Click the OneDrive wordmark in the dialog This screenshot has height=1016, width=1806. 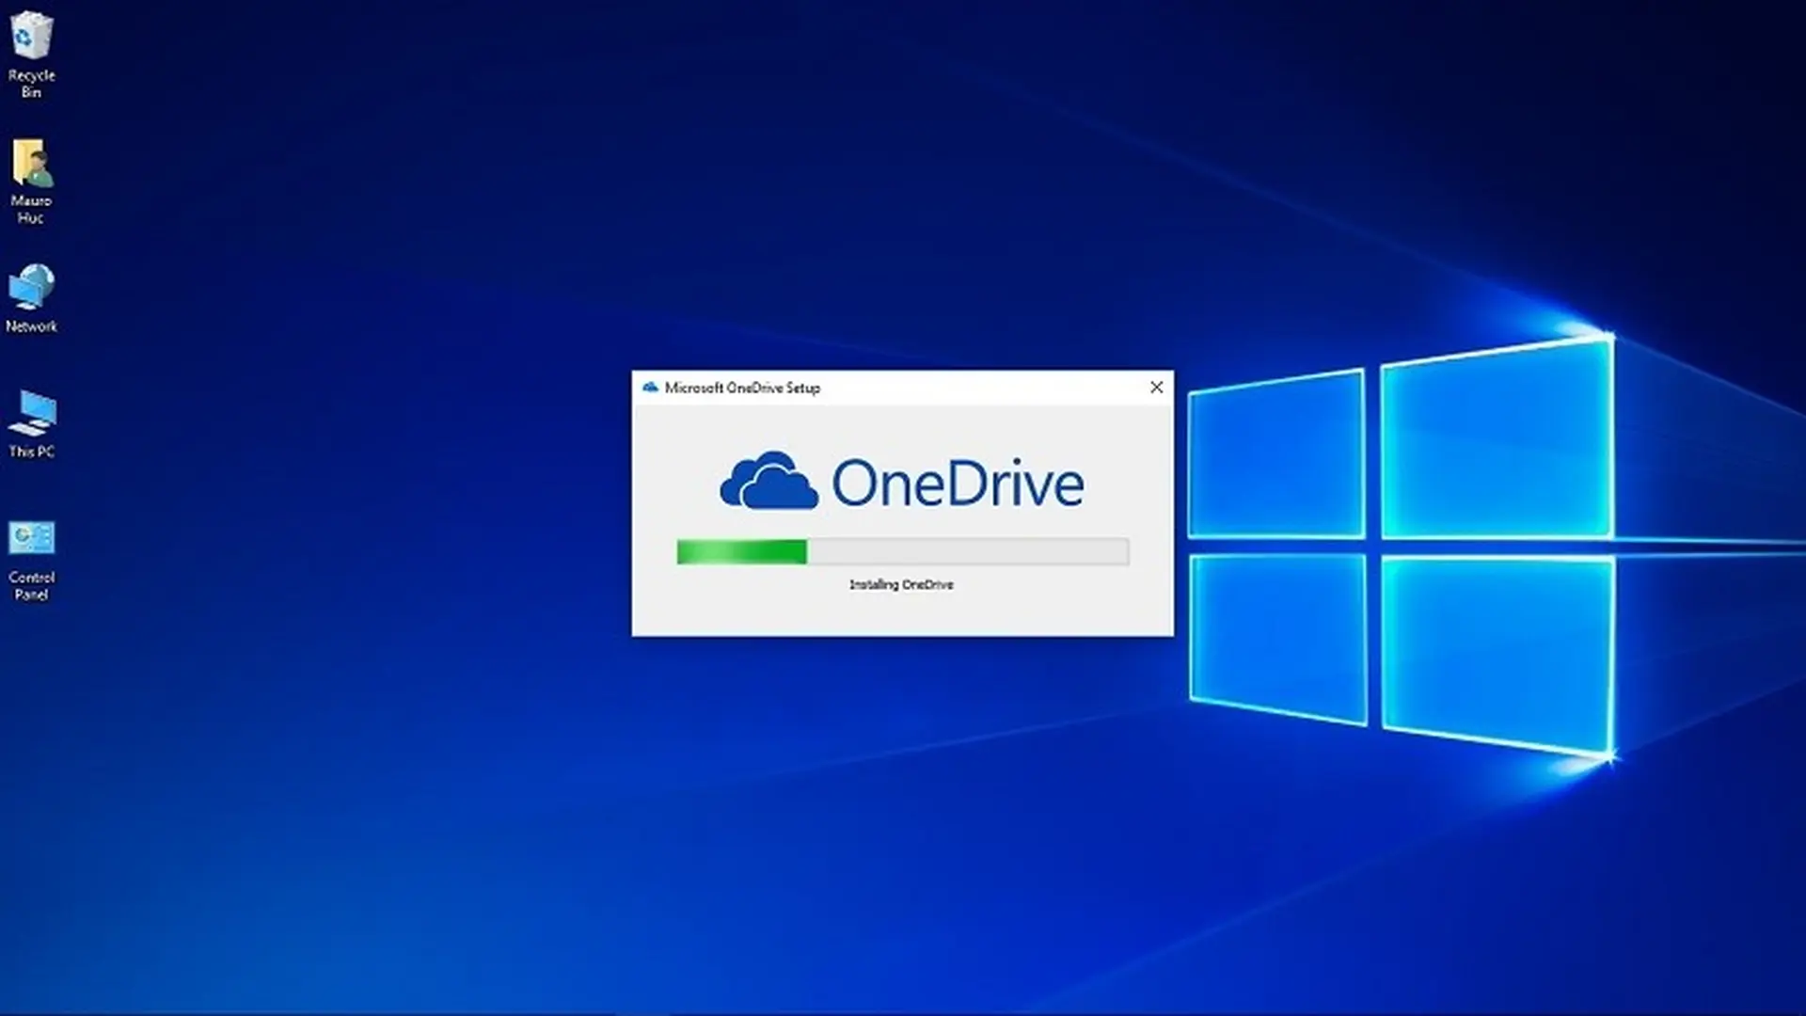pos(959,482)
